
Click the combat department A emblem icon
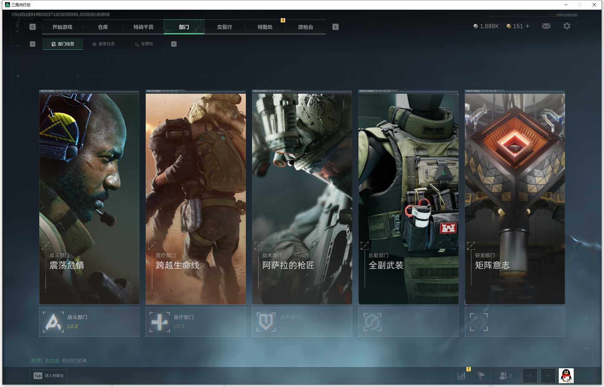[53, 322]
